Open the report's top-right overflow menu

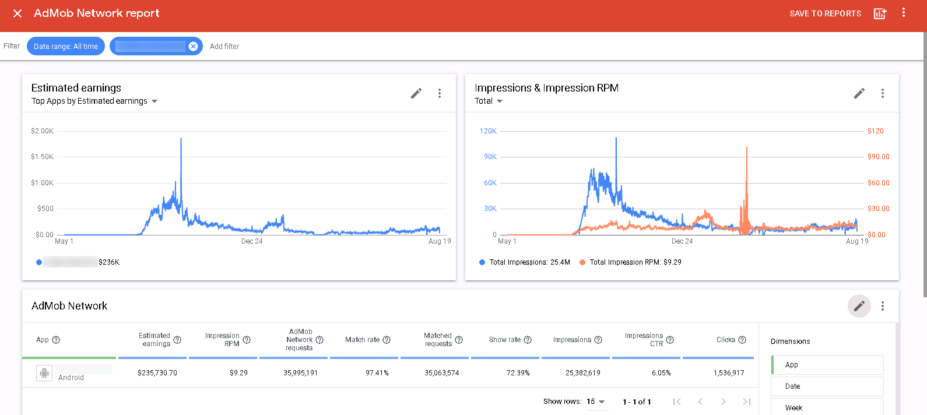point(904,13)
